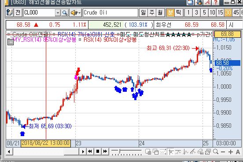Choose the 15-minute interval tab
This screenshot has height=162, width=243.
(220, 13)
